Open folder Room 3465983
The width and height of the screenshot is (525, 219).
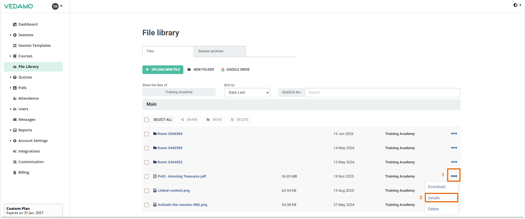[170, 148]
